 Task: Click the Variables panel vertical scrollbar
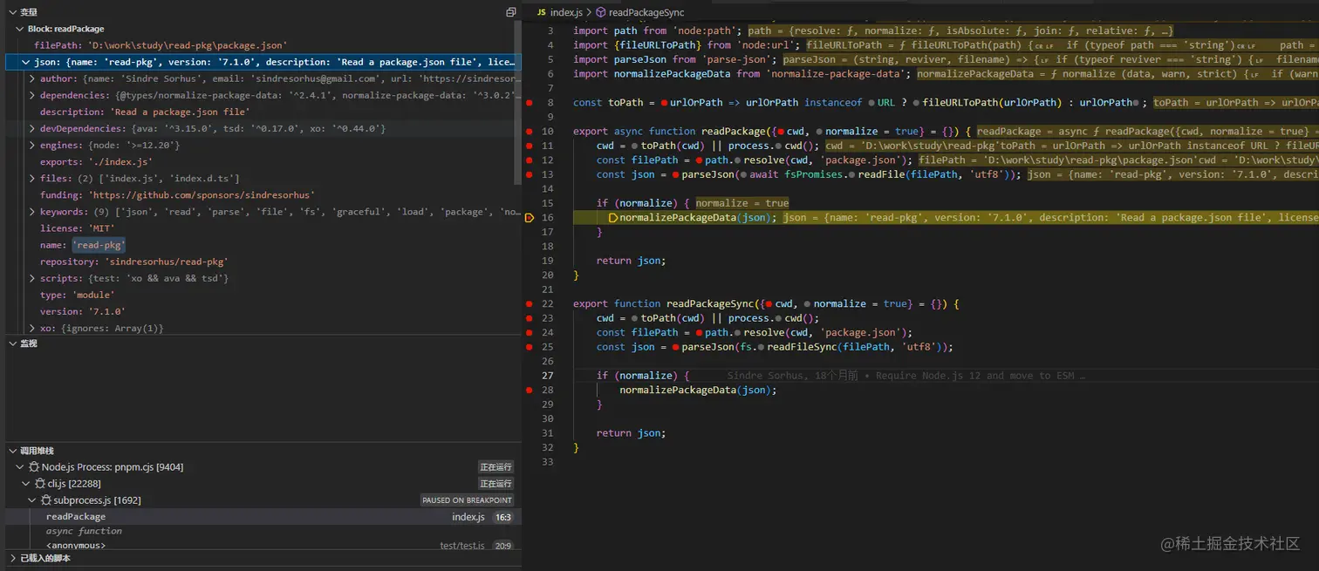coord(519,103)
